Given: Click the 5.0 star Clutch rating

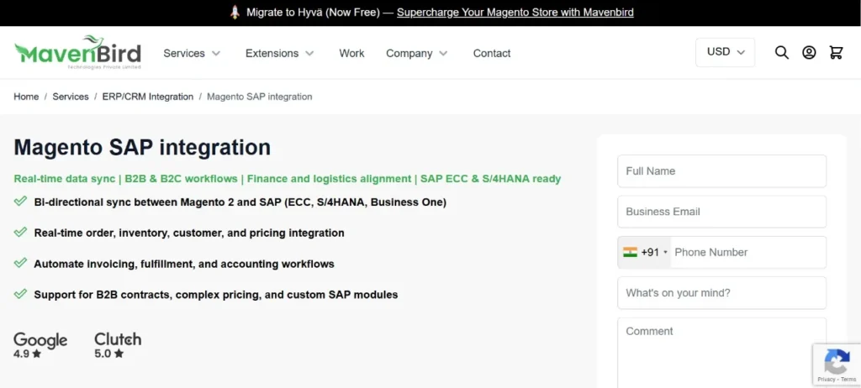Looking at the screenshot, I should point(108,354).
